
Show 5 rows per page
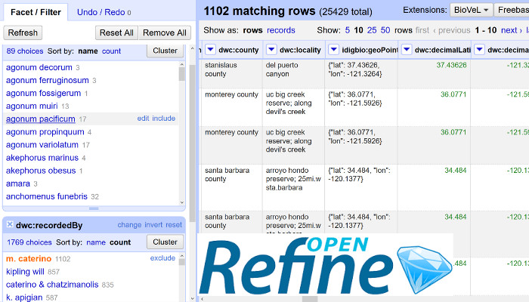(348, 30)
